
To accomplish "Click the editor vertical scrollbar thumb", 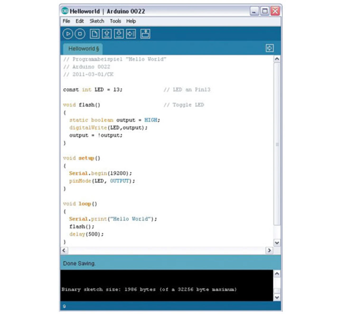I will point(277,144).
